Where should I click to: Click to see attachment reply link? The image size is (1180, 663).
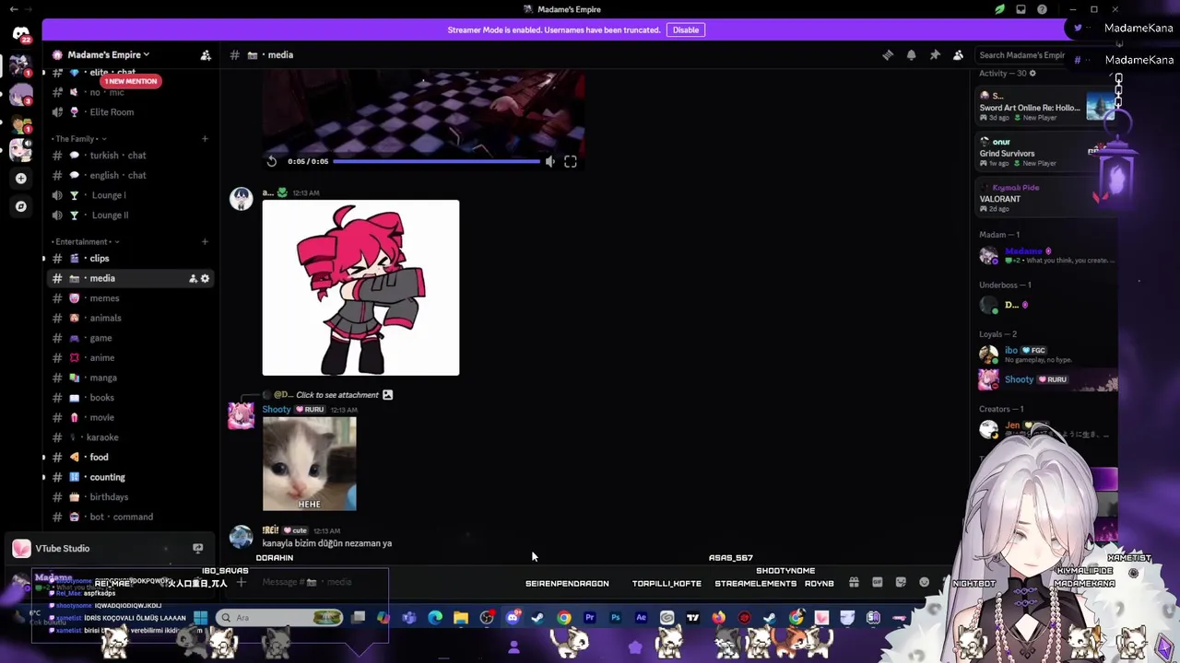(336, 395)
